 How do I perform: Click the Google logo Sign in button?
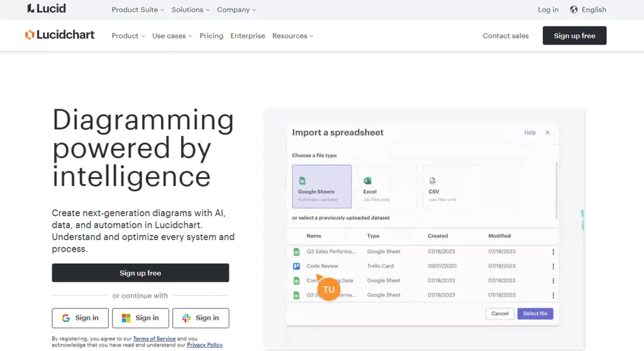pos(80,318)
